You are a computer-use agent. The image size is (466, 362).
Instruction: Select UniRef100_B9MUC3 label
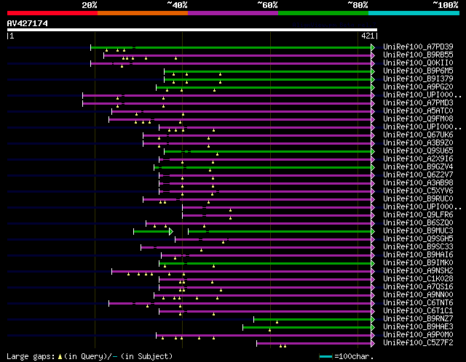pos(418,231)
